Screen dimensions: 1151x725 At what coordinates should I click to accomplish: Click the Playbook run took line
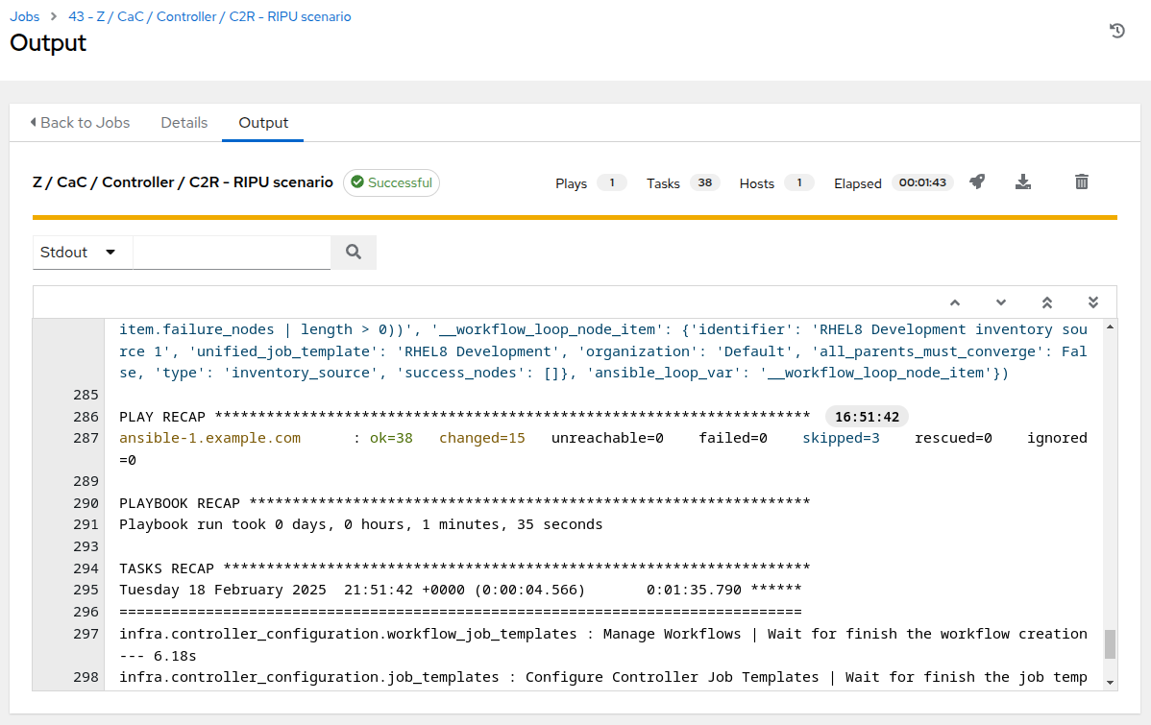point(361,524)
